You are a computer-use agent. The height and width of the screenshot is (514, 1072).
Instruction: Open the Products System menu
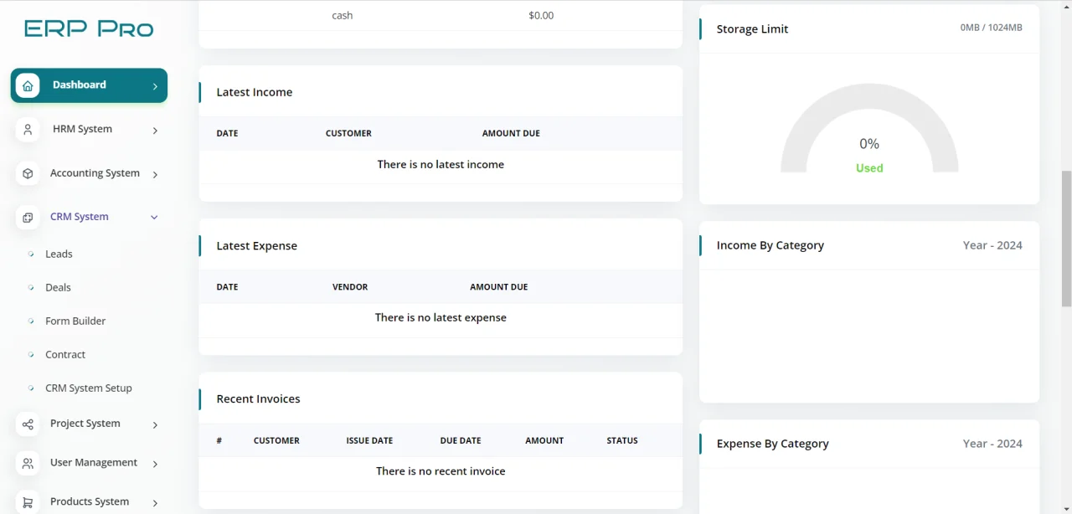pos(89,501)
